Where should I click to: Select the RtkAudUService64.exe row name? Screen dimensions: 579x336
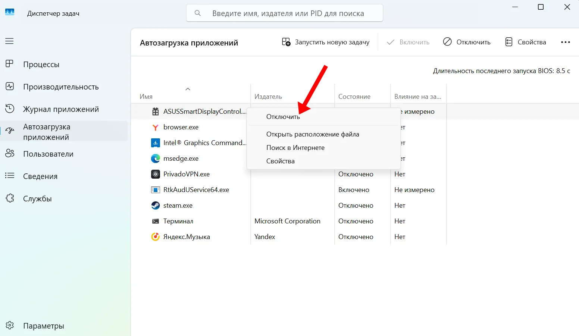[196, 190]
